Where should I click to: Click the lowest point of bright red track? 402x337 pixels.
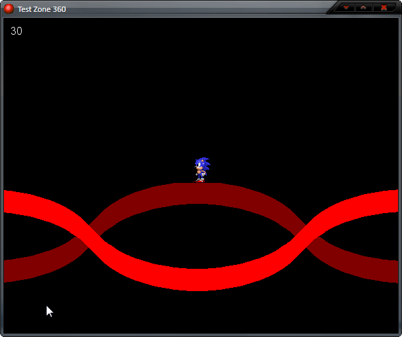[x=197, y=279]
